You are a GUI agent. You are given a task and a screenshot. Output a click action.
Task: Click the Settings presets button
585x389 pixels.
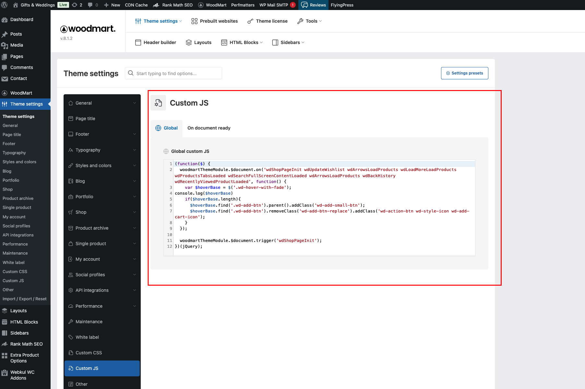pyautogui.click(x=464, y=73)
